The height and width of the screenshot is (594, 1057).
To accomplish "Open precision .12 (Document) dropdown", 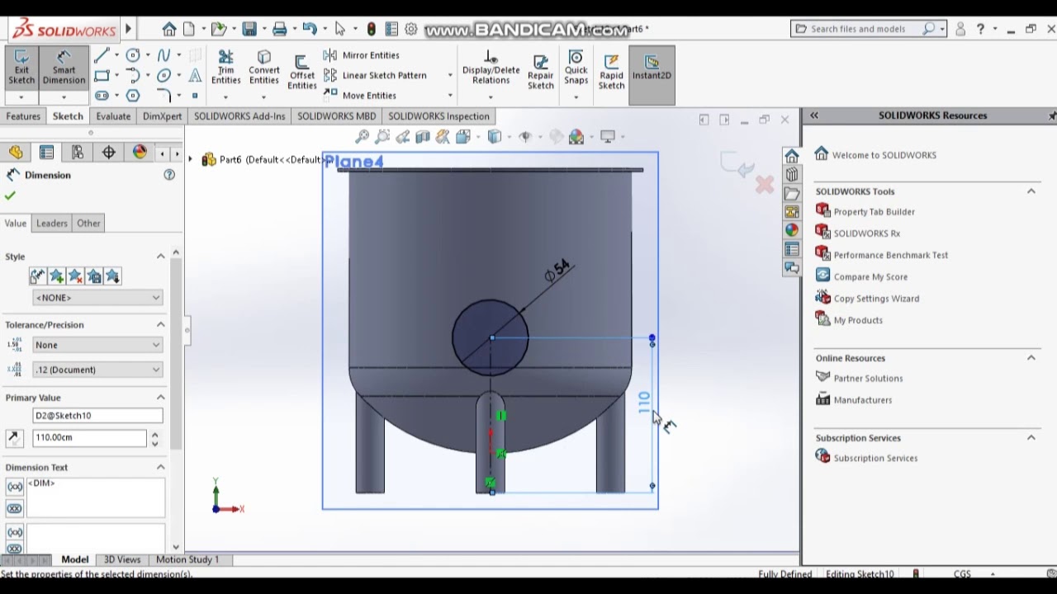I will pyautogui.click(x=97, y=370).
